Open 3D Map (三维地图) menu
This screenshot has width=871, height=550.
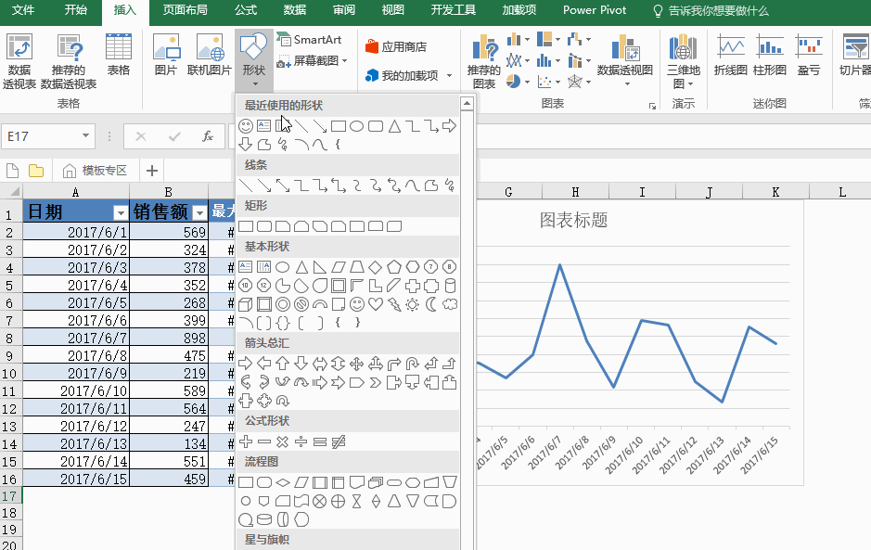(x=684, y=60)
